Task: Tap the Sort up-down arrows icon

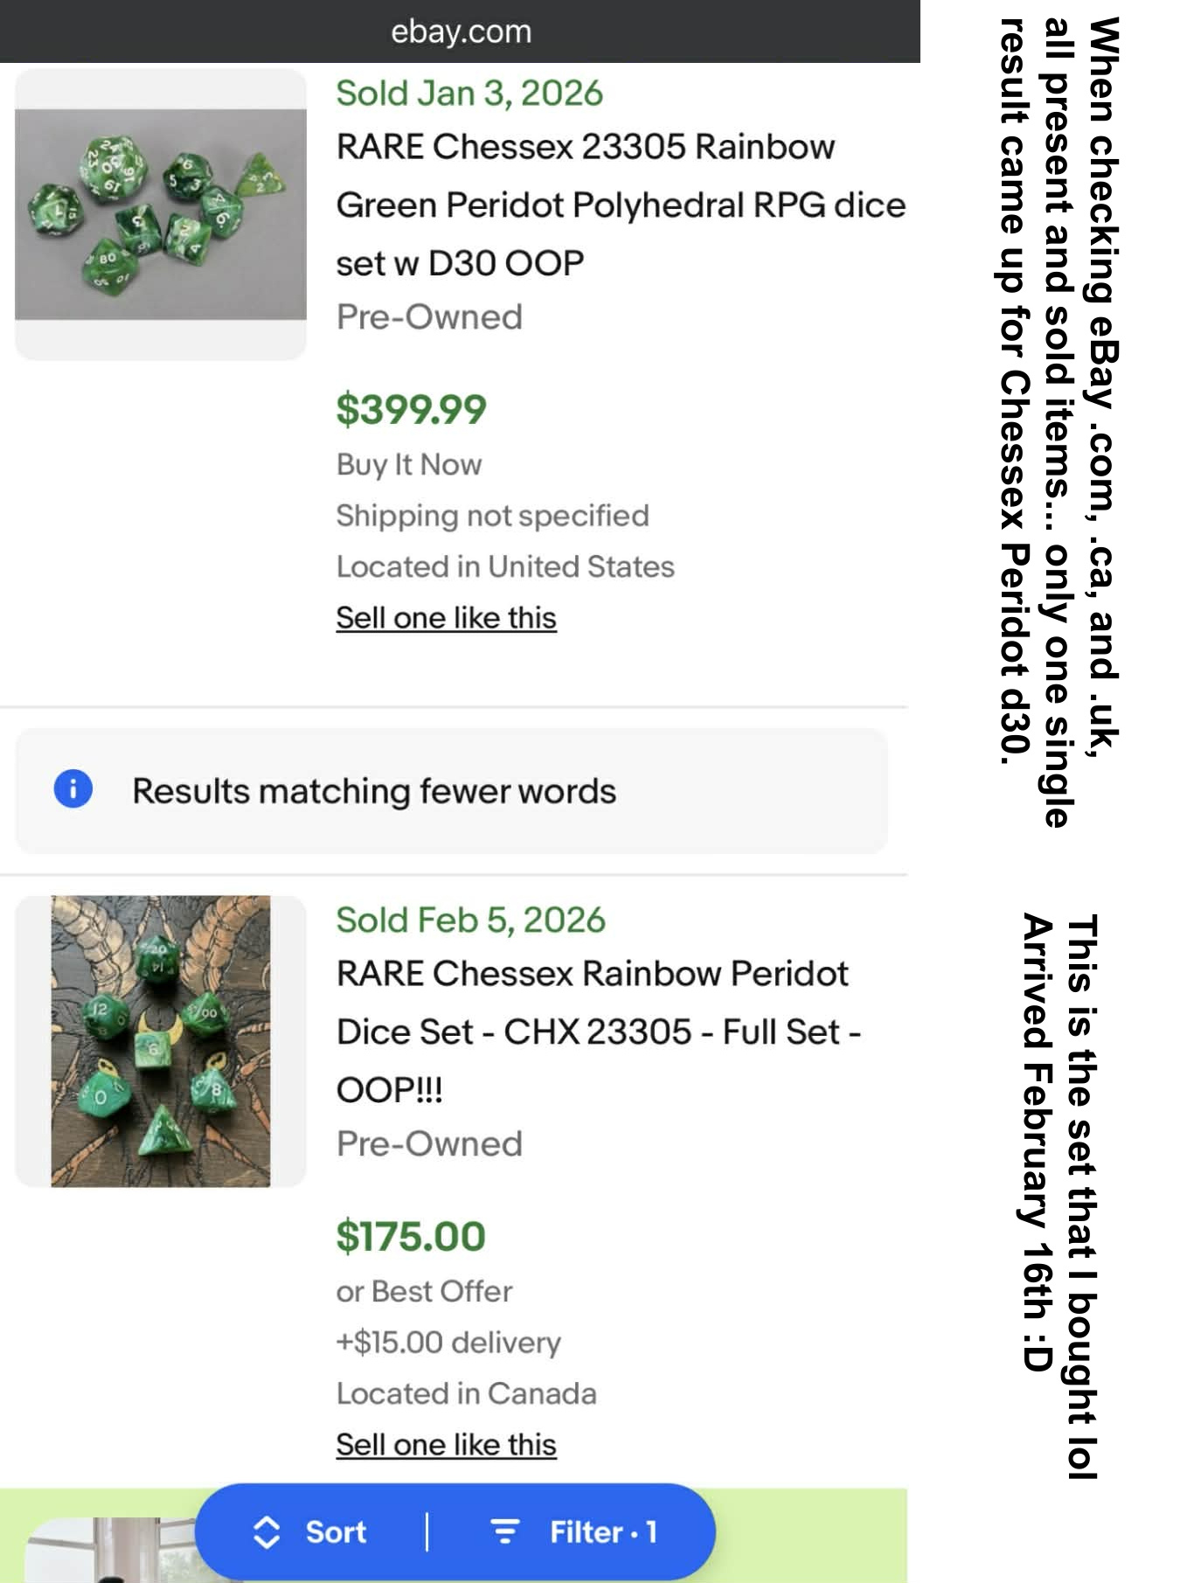Action: 267,1532
